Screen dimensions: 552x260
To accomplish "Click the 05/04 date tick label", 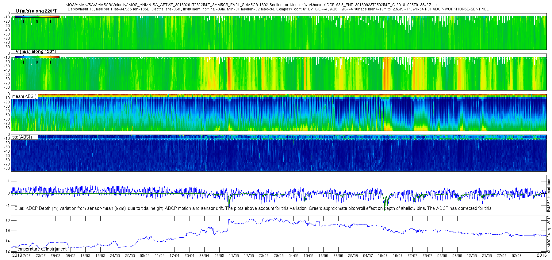I will click(x=145, y=256).
